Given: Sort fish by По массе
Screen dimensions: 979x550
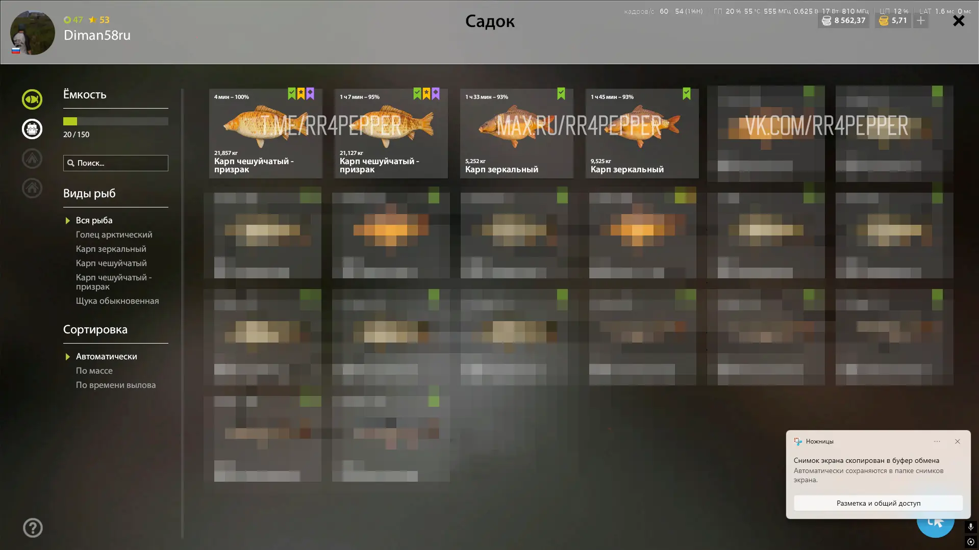Looking at the screenshot, I should click(x=94, y=371).
